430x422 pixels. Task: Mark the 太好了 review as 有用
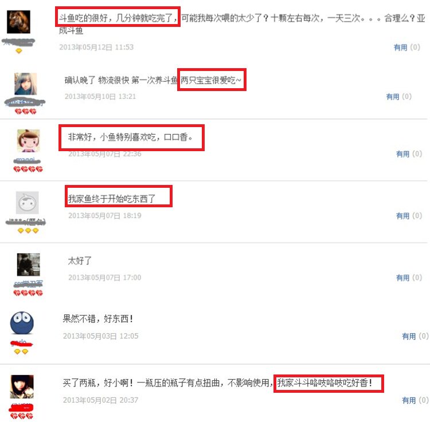(x=402, y=278)
